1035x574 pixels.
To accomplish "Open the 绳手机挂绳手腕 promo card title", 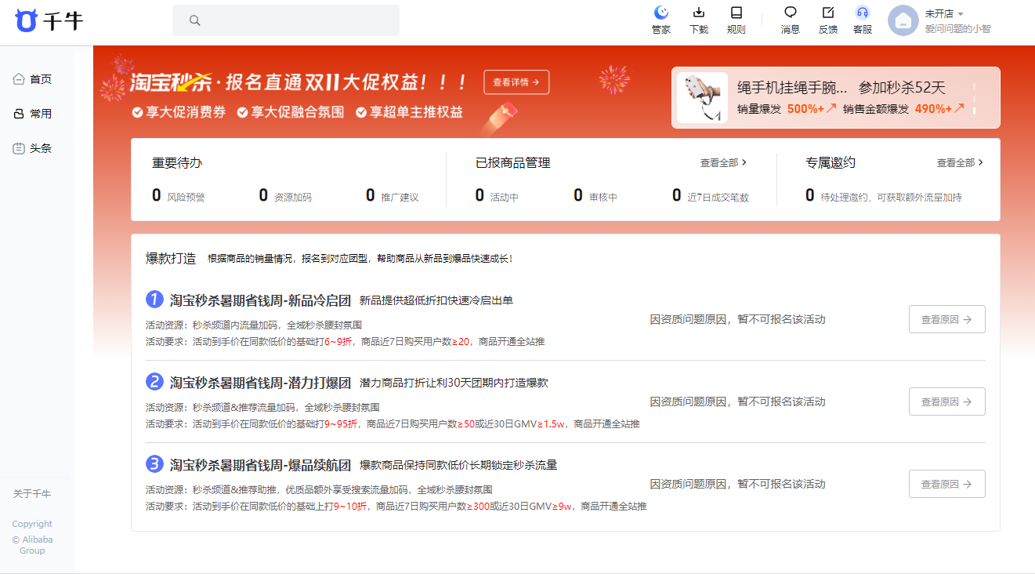I will click(792, 88).
